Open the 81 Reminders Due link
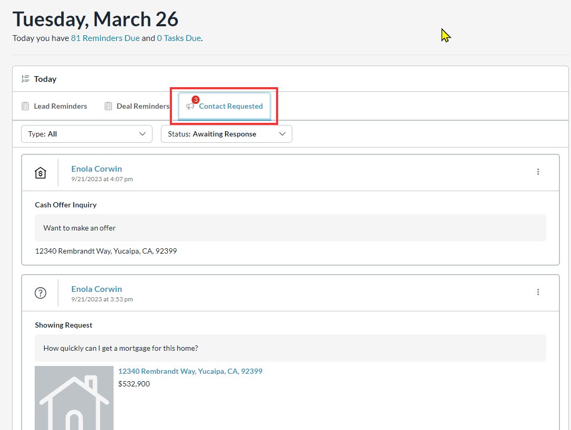The width and height of the screenshot is (571, 430). 105,38
